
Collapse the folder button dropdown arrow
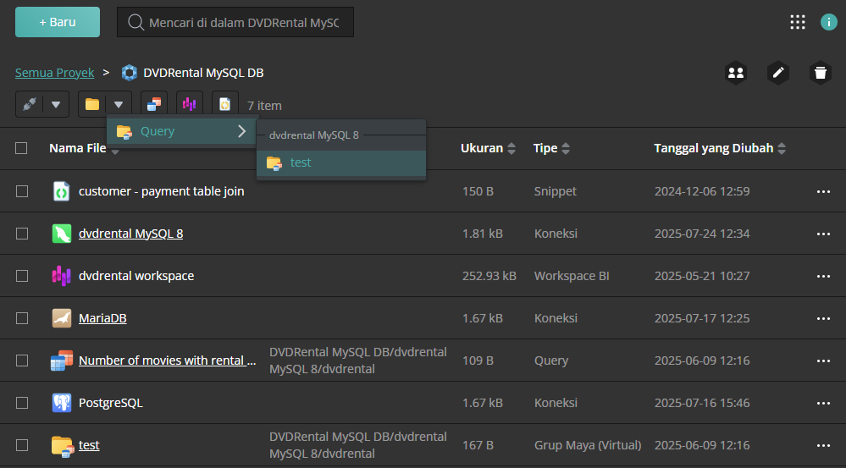[x=119, y=104]
